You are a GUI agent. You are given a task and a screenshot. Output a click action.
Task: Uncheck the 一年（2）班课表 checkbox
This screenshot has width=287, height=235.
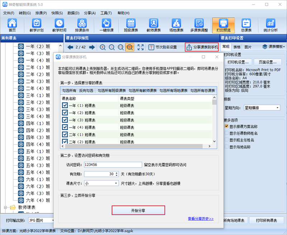coord(65,113)
